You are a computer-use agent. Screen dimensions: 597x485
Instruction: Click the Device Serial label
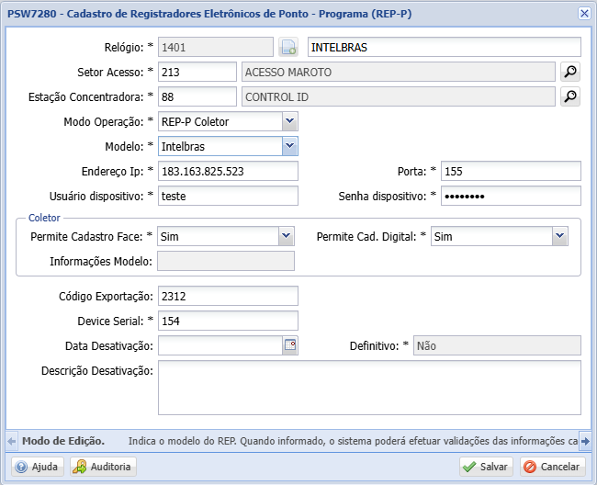tap(110, 321)
